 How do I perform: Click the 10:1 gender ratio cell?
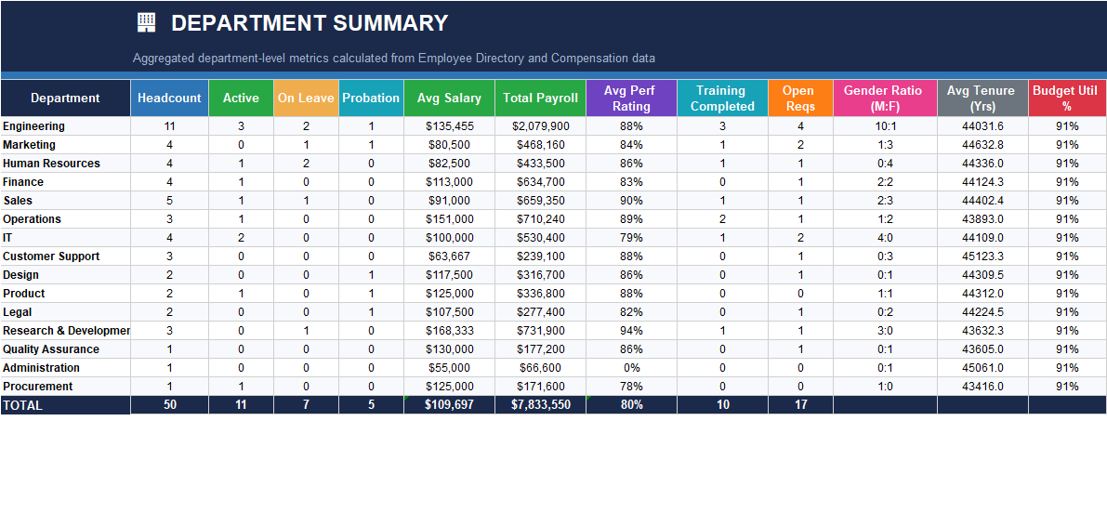885,126
